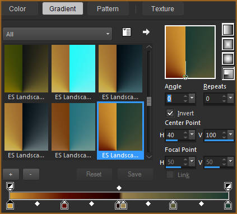Select the Linear gradient style icon
This screenshot has width=237, height=214.
[x=228, y=30]
